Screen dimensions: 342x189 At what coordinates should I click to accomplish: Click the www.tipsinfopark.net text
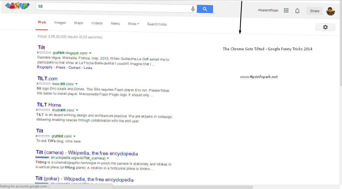[x=259, y=77]
